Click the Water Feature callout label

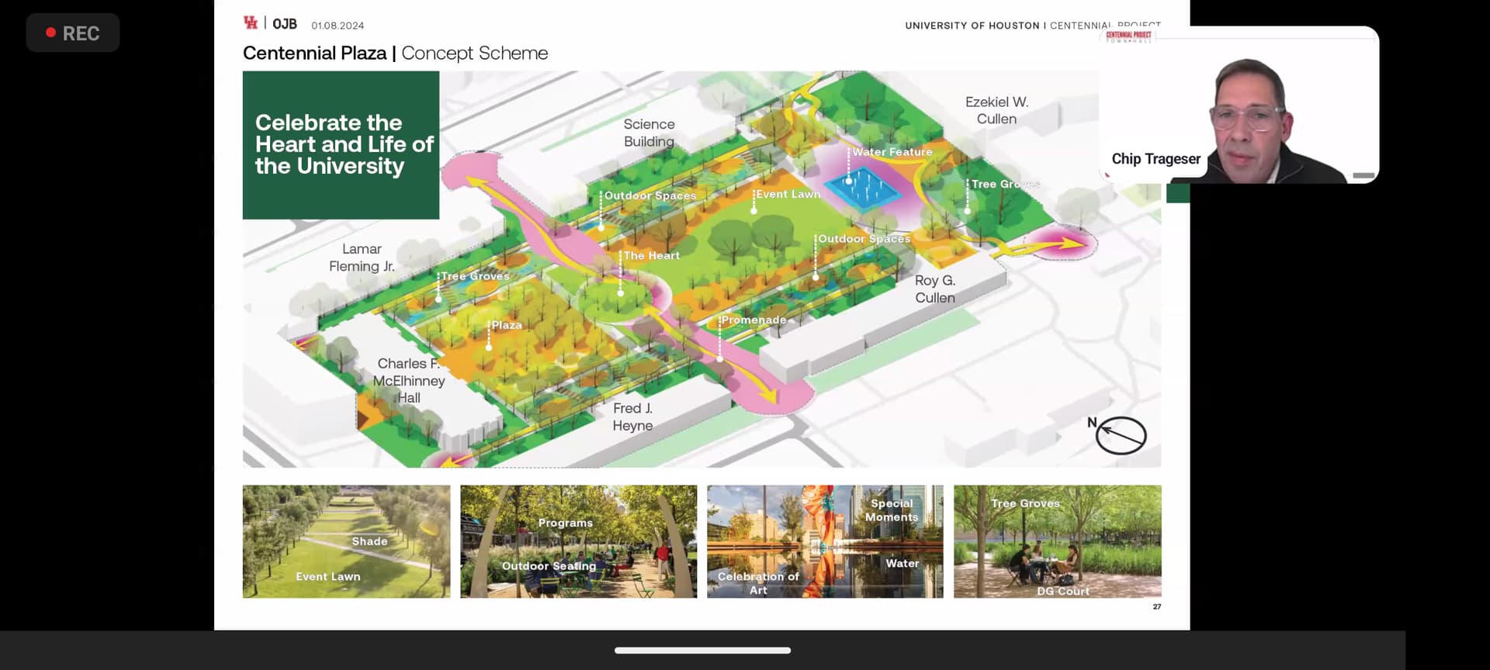pyautogui.click(x=892, y=152)
